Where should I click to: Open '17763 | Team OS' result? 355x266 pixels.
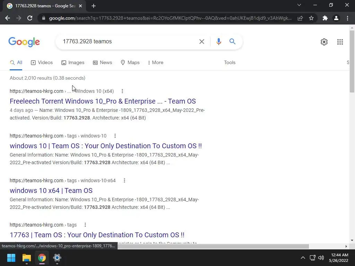coord(97,235)
